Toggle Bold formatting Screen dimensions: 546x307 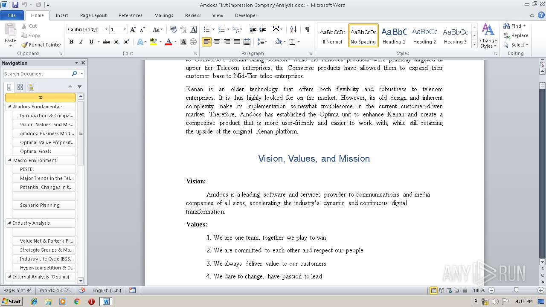[71, 42]
